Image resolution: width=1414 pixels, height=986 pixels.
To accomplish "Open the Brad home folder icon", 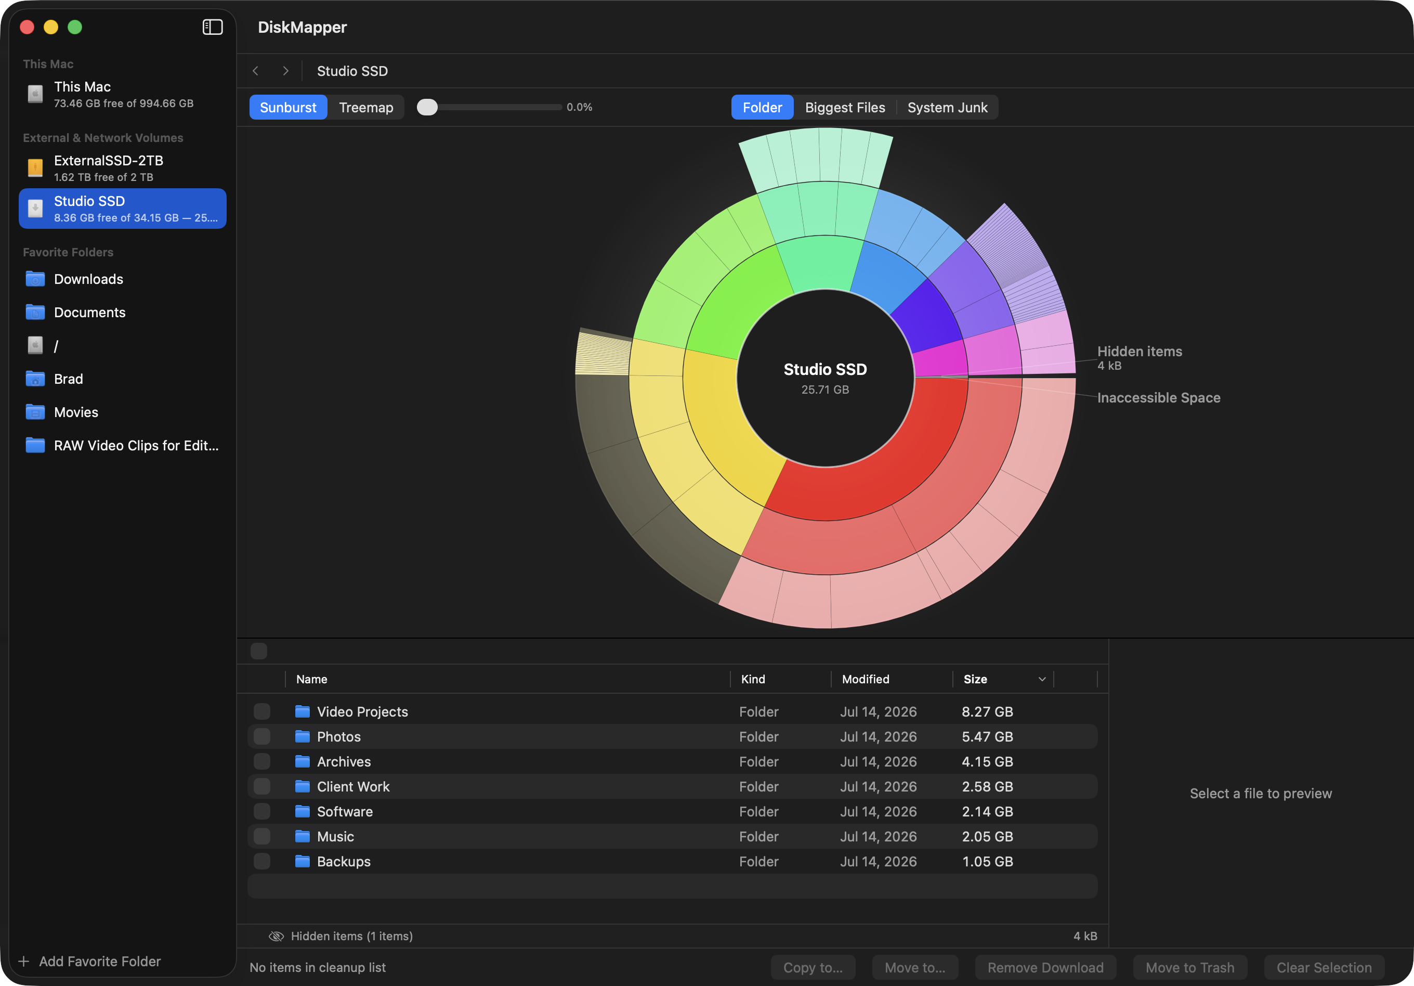I will [35, 379].
